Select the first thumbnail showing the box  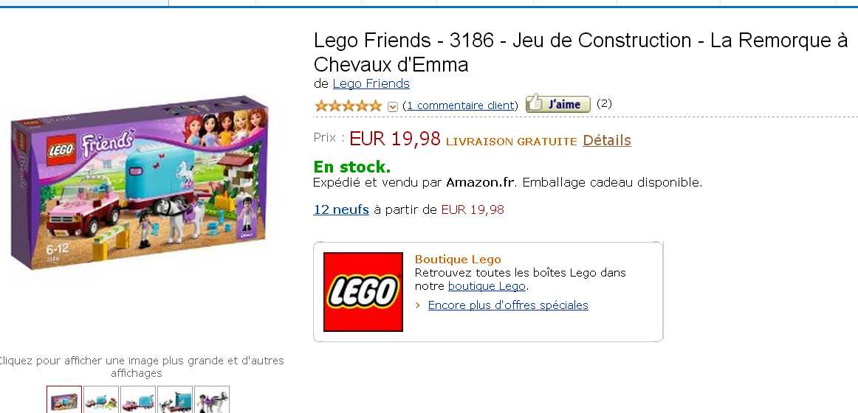click(64, 399)
